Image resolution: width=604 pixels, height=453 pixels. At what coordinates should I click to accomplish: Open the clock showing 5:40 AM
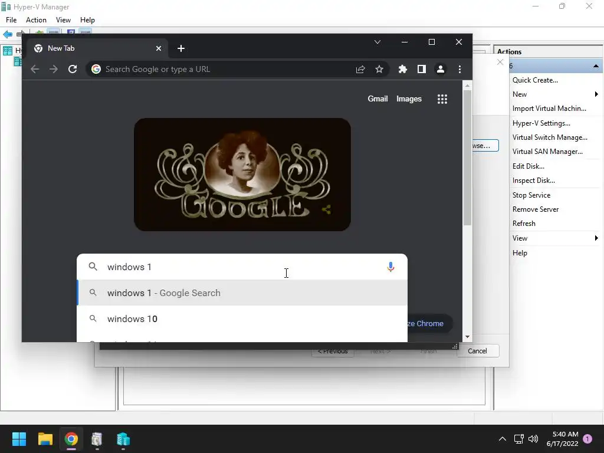click(x=562, y=439)
